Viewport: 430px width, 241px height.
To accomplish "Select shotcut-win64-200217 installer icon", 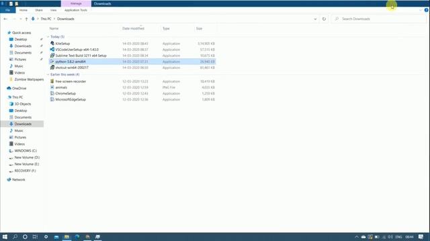I will tap(52, 68).
